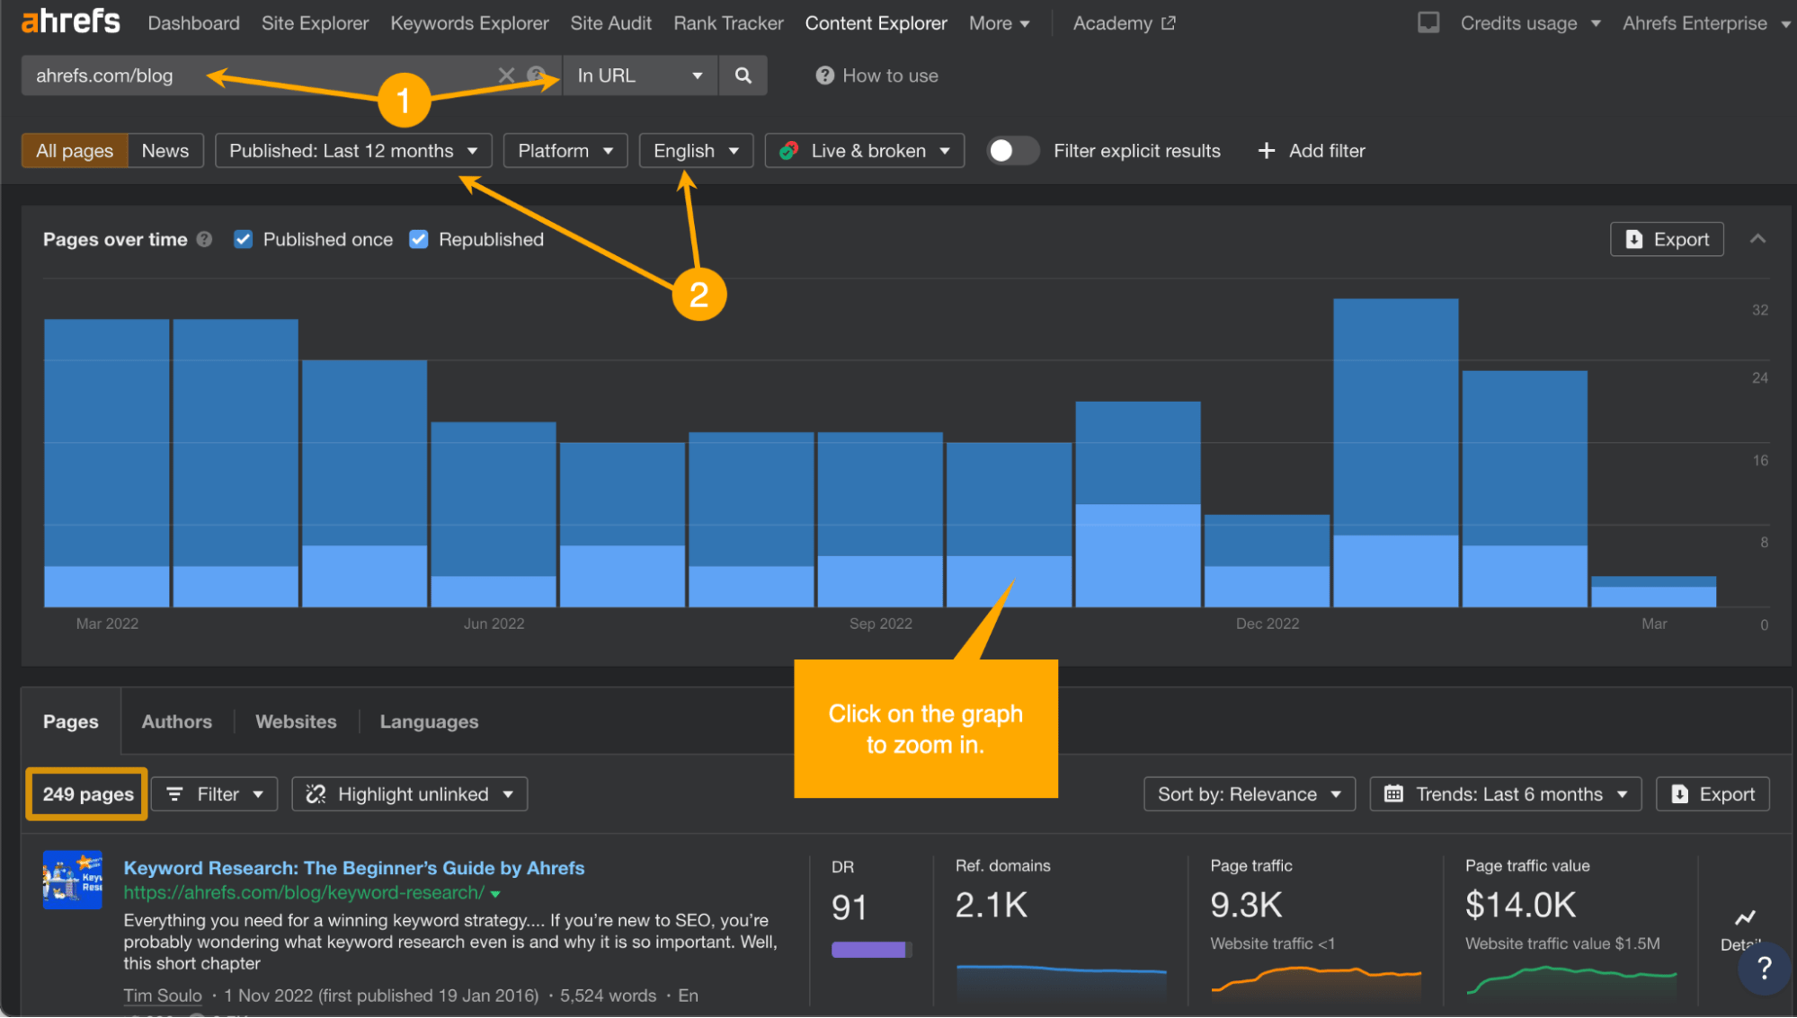The height and width of the screenshot is (1018, 1797).
Task: Click the Add filter button
Action: tap(1312, 151)
